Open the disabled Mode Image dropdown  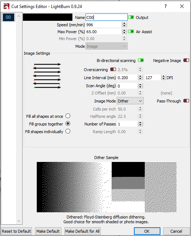(x=107, y=46)
